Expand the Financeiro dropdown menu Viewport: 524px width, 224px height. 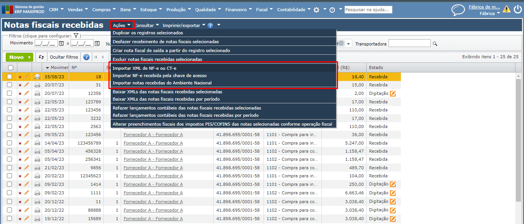coord(238,10)
